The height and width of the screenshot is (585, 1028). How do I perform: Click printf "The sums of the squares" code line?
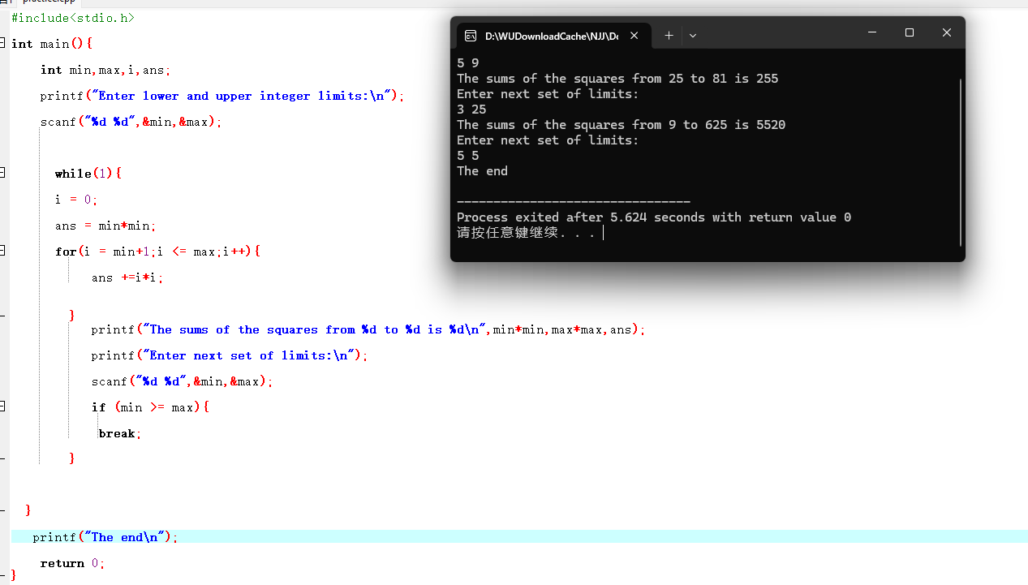pos(368,329)
